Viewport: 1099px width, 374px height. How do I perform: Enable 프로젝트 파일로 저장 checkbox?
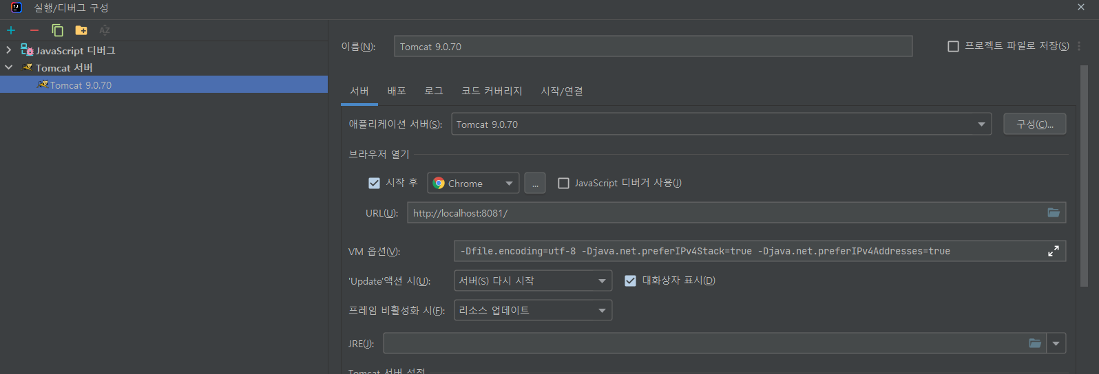[953, 46]
